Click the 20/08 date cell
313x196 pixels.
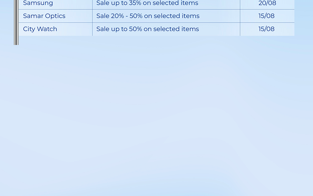[267, 3]
